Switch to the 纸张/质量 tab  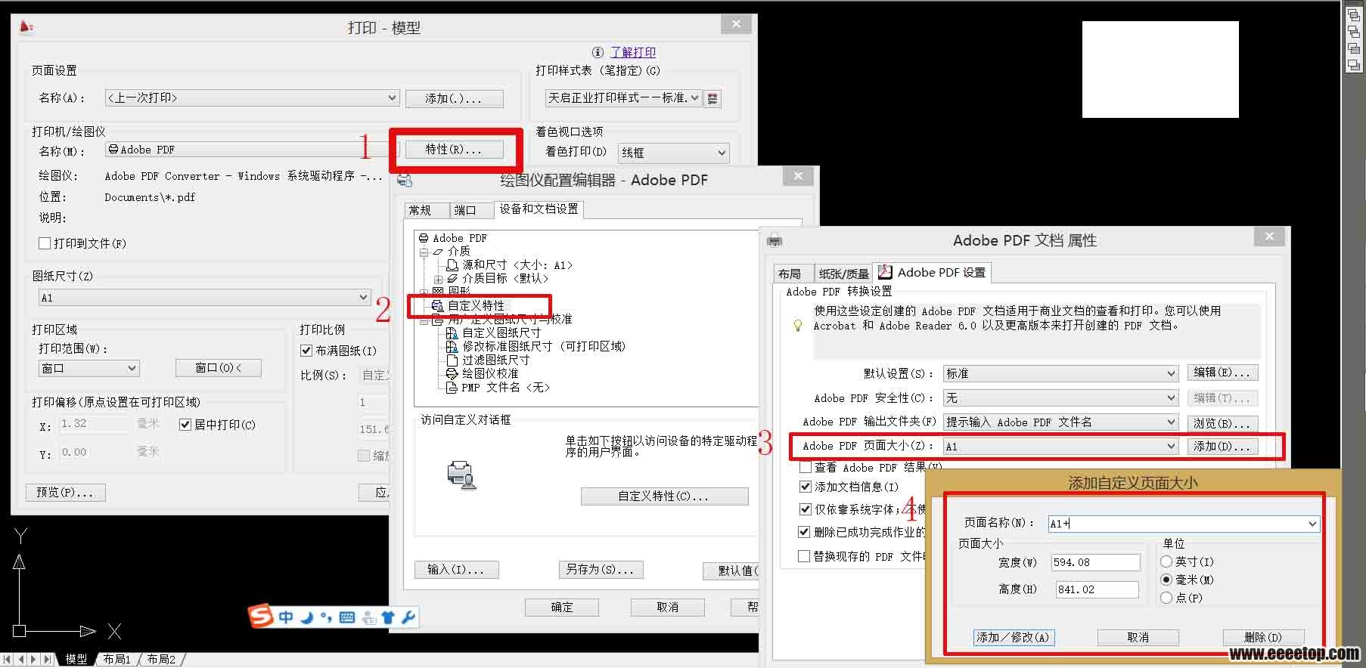pyautogui.click(x=844, y=274)
